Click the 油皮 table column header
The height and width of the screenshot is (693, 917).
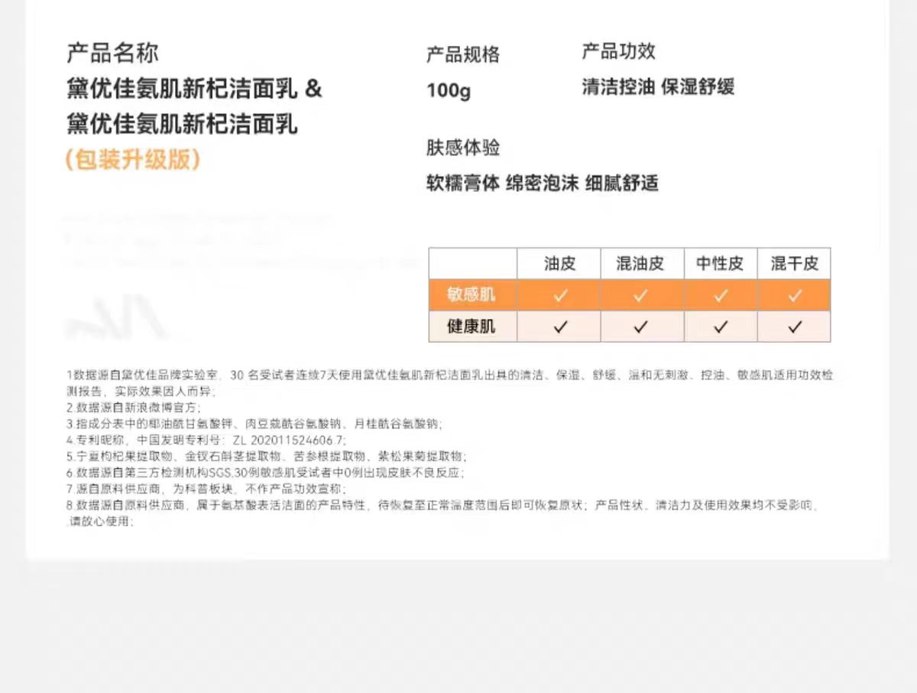point(560,264)
